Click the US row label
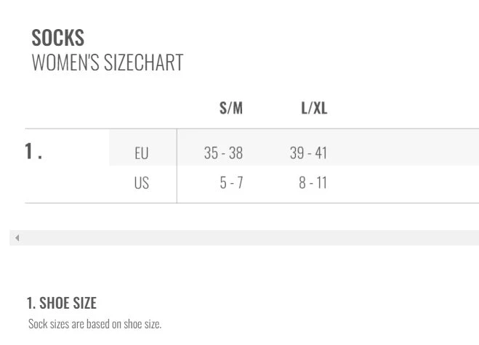This screenshot has height=345, width=479. tap(142, 183)
